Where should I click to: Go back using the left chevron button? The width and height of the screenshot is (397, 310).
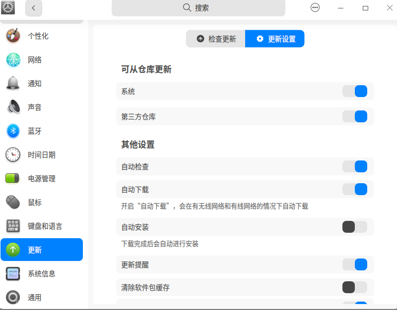coord(34,8)
